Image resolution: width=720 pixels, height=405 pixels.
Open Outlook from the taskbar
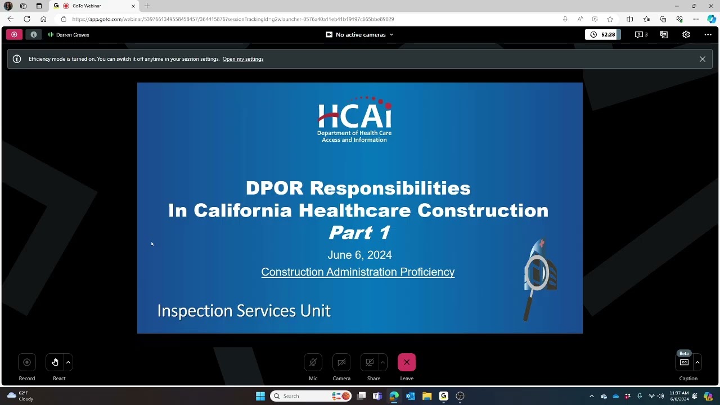click(411, 396)
